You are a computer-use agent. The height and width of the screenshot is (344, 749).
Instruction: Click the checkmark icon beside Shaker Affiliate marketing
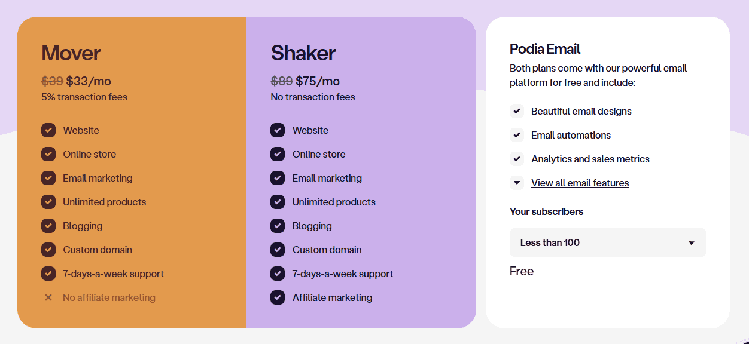pos(278,297)
